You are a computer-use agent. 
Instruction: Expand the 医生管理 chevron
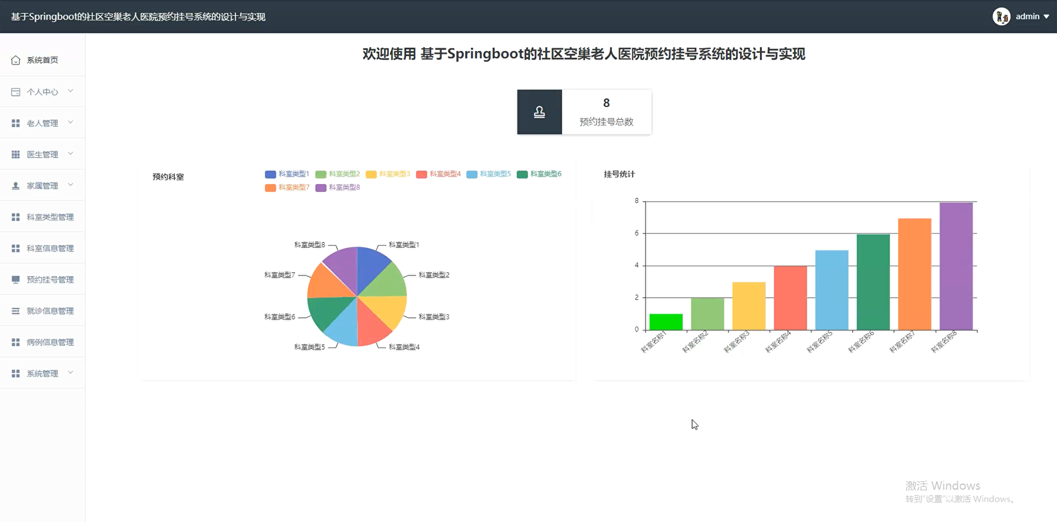point(71,154)
